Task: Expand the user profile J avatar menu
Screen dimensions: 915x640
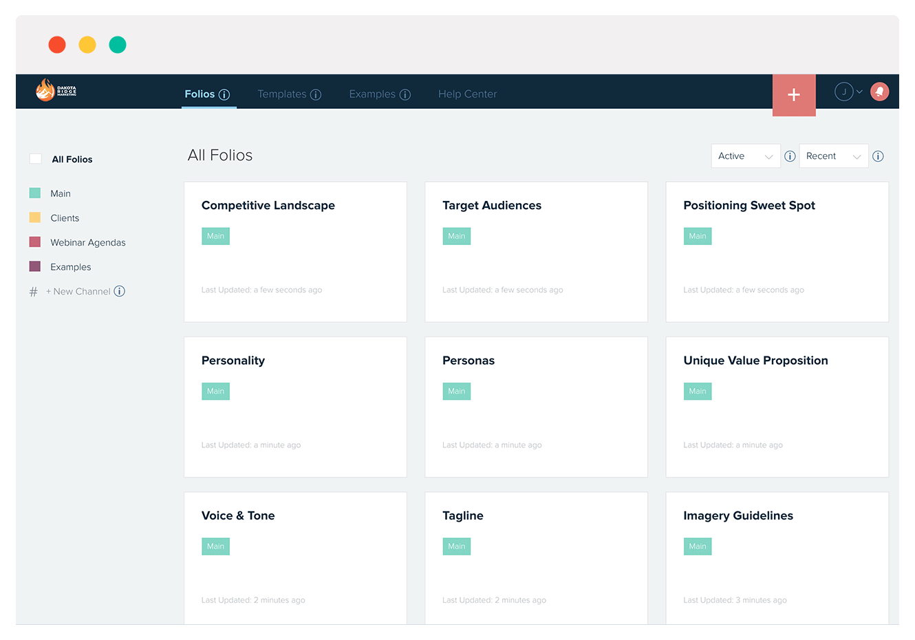Action: pyautogui.click(x=845, y=91)
